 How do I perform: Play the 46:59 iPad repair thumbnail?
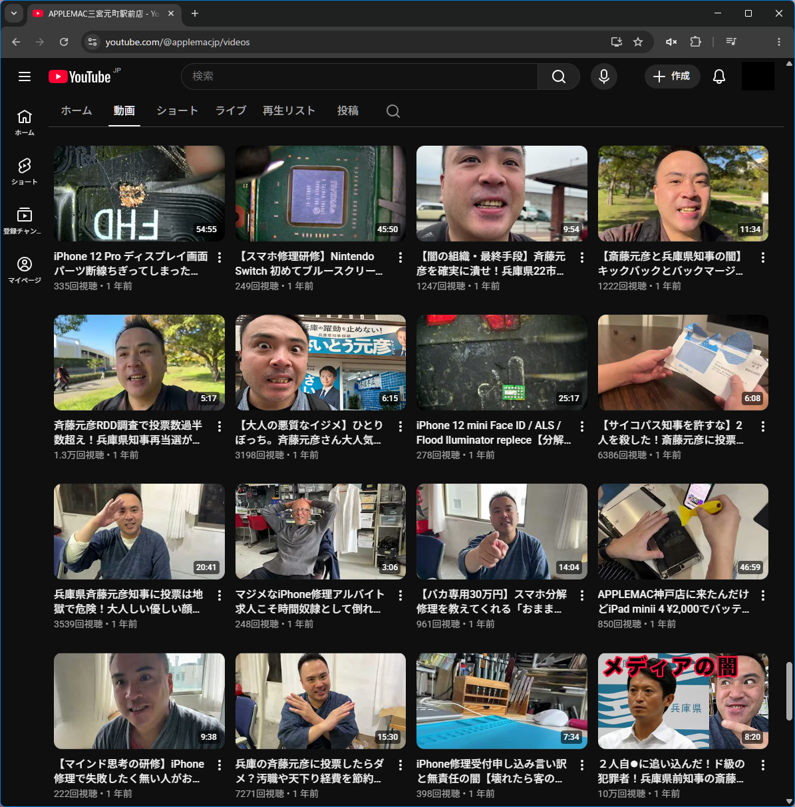[x=683, y=532]
